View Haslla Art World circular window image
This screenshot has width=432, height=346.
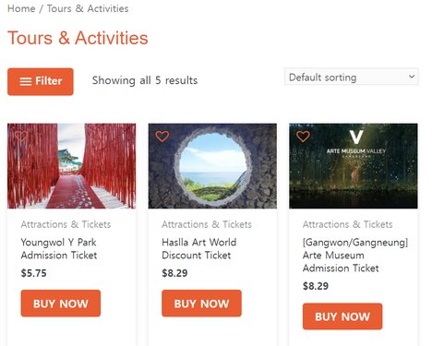coord(212,166)
